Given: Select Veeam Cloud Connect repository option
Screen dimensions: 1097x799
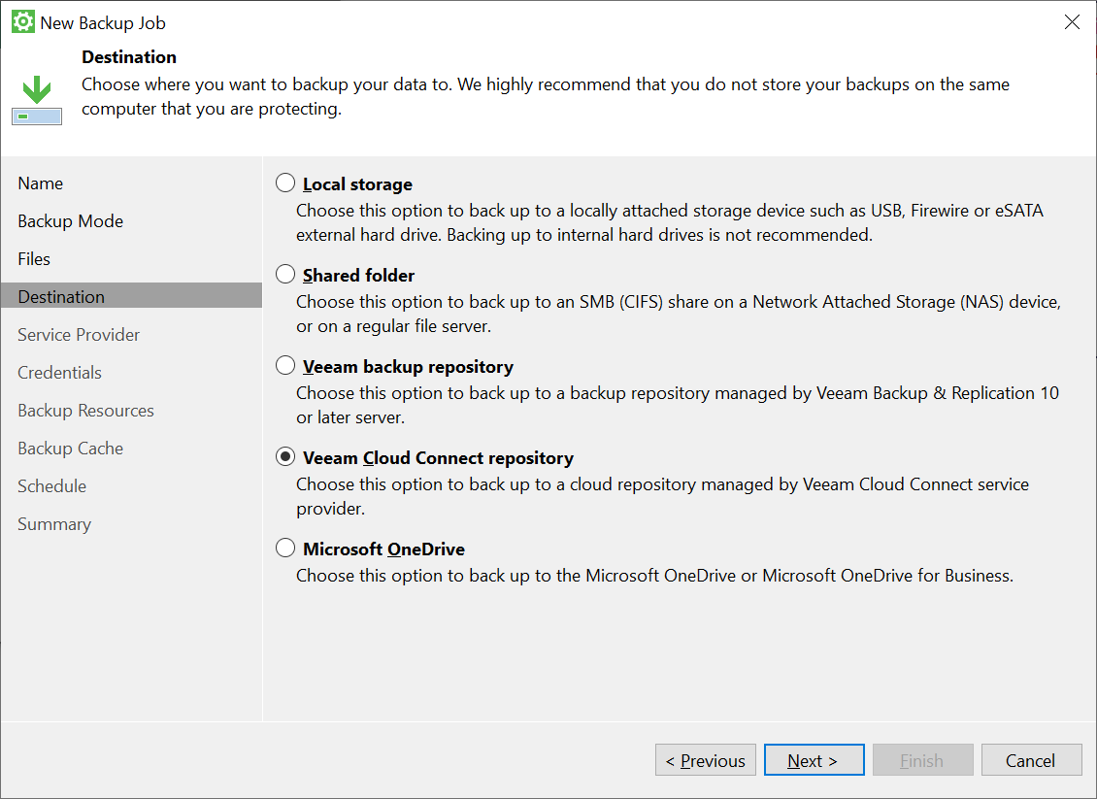Looking at the screenshot, I should tap(285, 457).
